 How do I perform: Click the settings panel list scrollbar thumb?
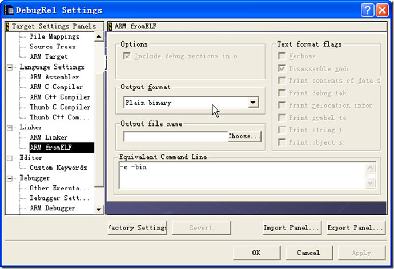point(99,129)
